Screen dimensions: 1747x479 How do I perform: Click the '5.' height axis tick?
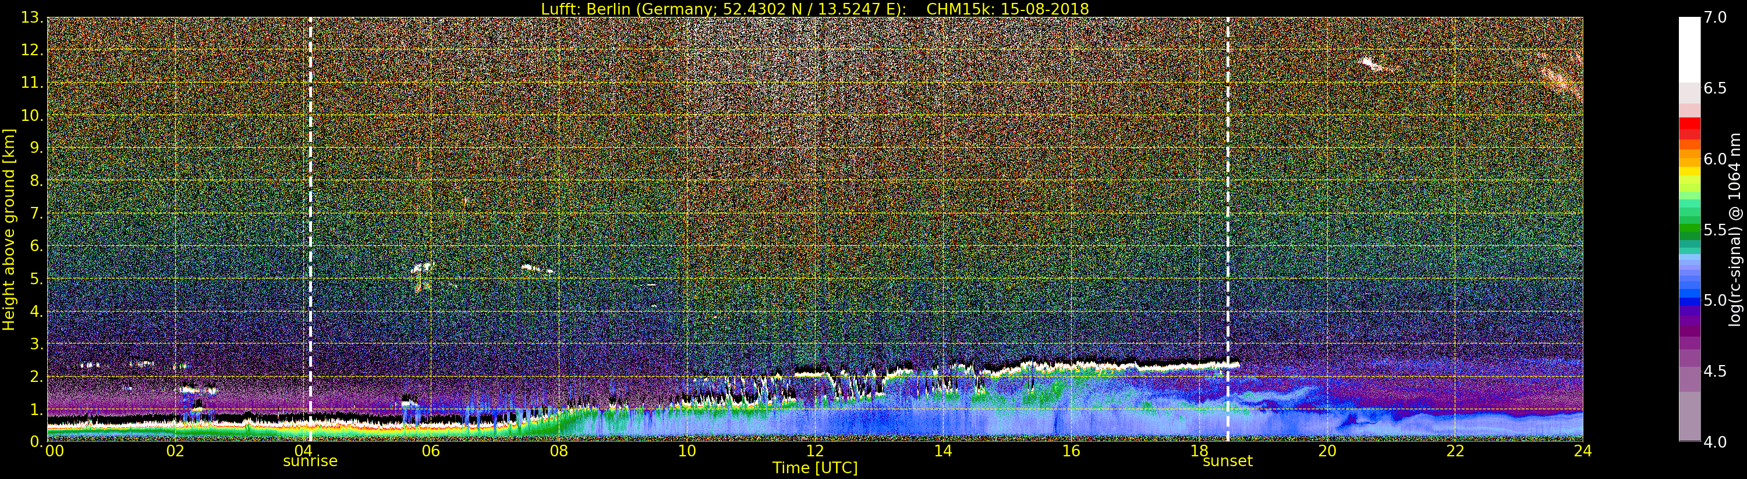[36, 278]
